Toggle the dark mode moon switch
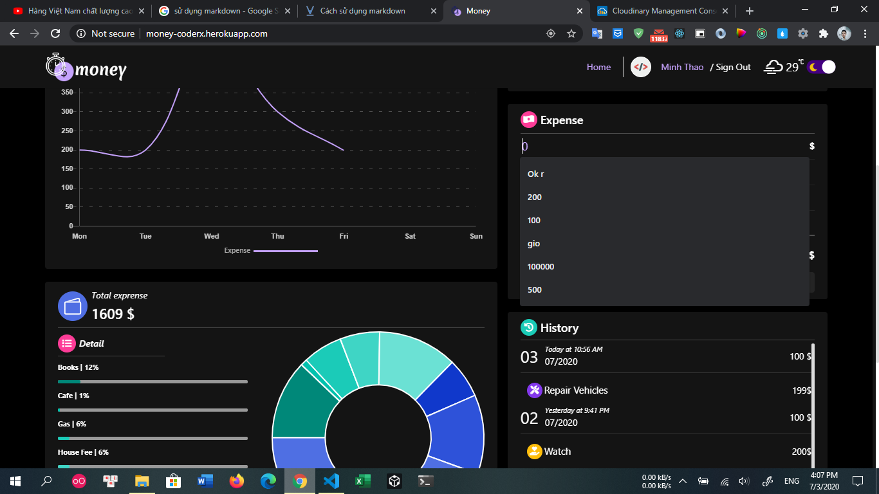 point(820,67)
